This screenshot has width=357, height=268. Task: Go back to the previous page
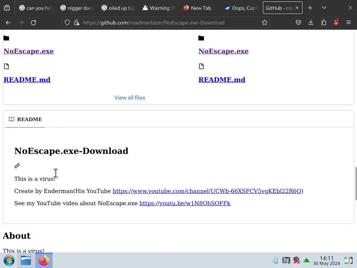(x=8, y=23)
